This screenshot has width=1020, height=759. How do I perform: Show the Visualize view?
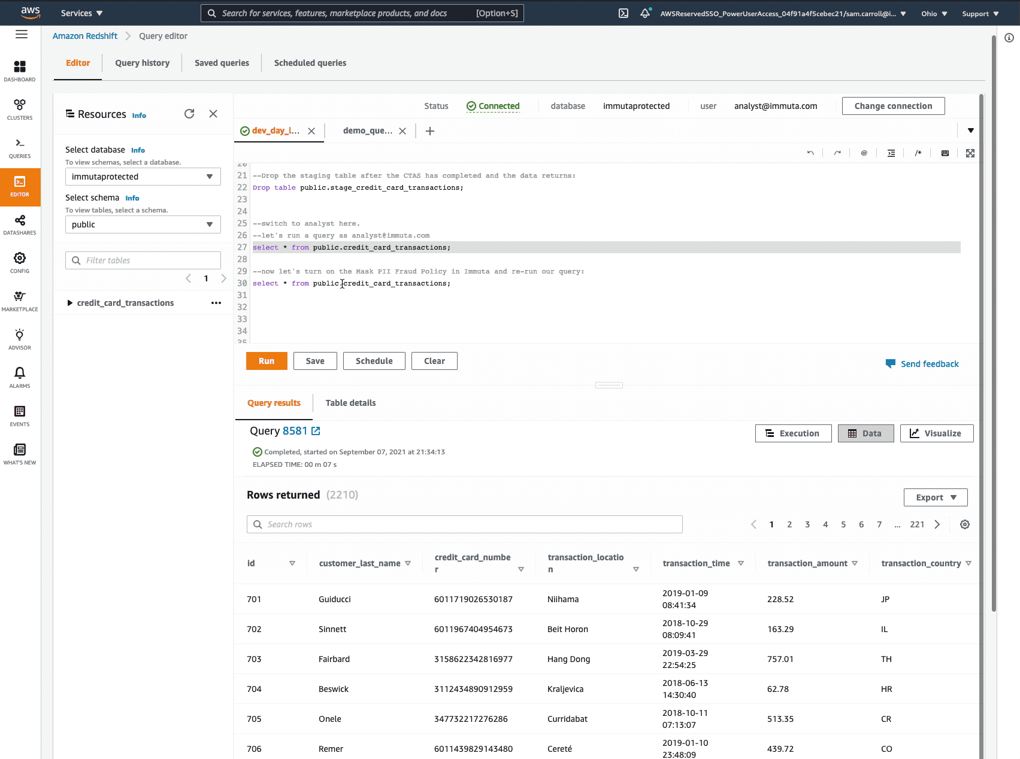coord(937,433)
